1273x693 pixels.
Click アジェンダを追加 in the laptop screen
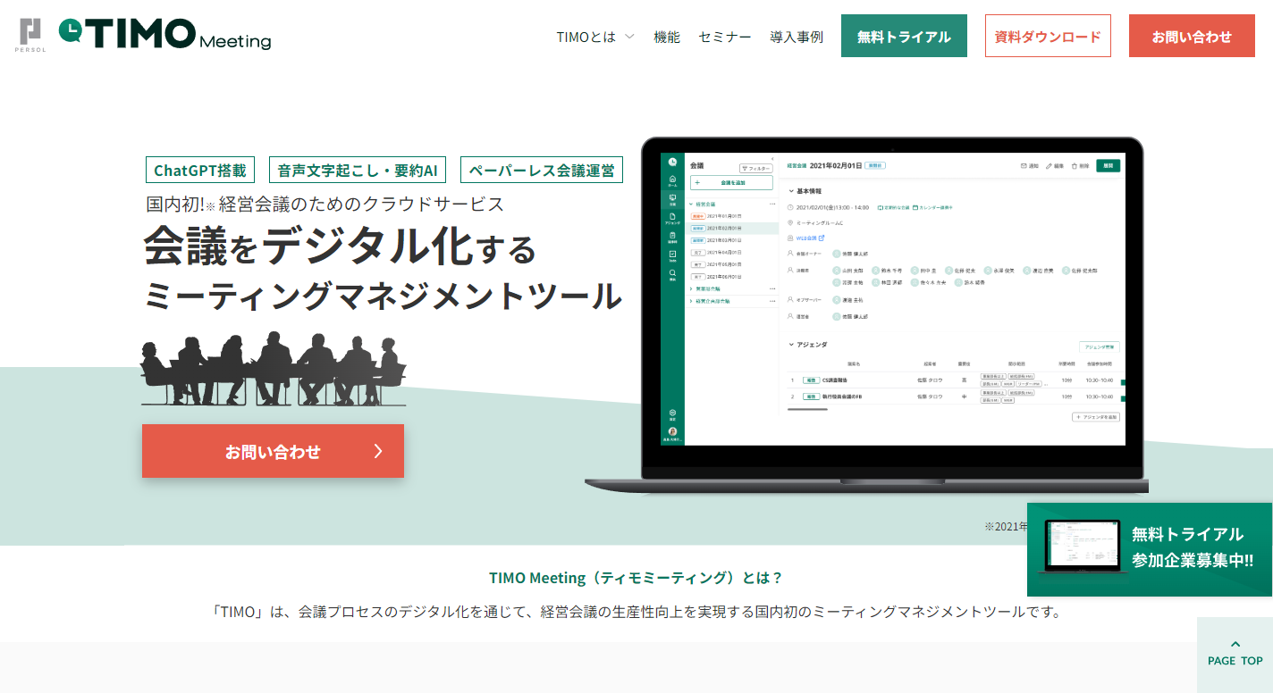[1096, 417]
